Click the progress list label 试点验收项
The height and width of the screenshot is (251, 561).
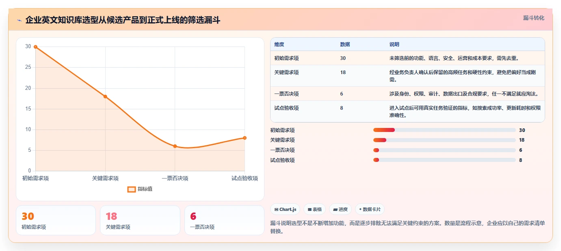[282, 160]
